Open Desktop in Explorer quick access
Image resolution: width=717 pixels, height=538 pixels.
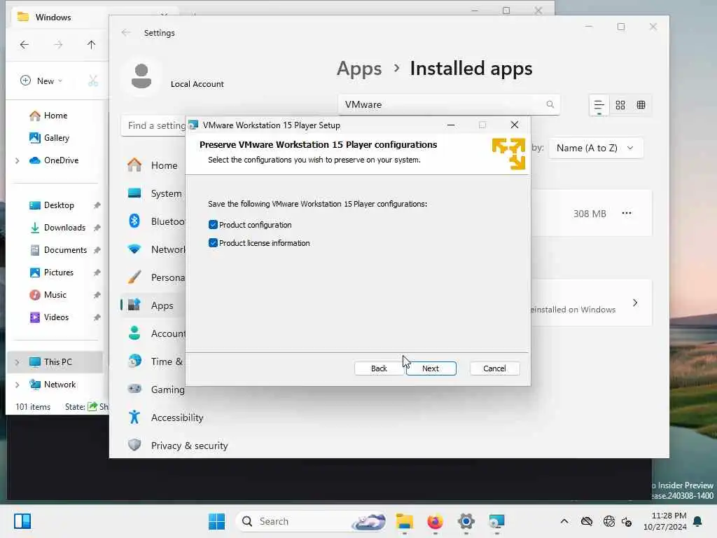(x=59, y=205)
